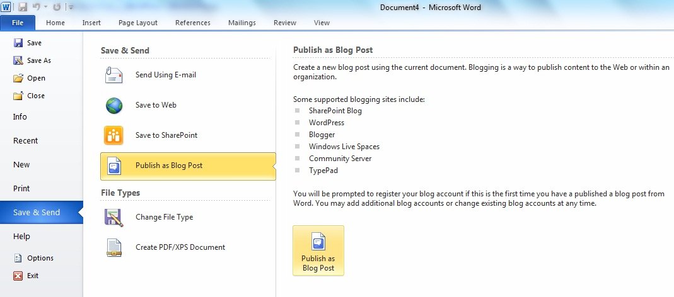Click the Save As icon in sidebar
The image size is (674, 297).
coord(18,60)
